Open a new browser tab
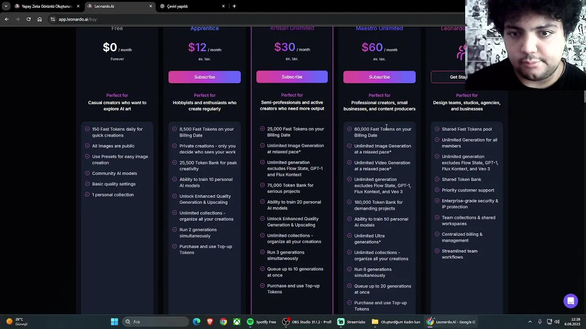This screenshot has width=586, height=329. 234,6
